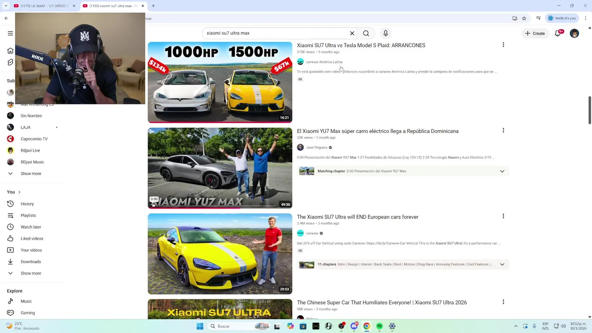Open options for 'Xiaomi YU7 Max' video

click(x=503, y=130)
